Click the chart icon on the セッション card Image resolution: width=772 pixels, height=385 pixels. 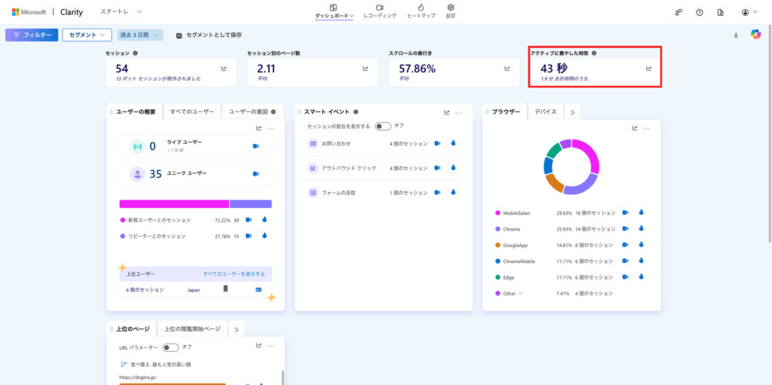pos(224,69)
